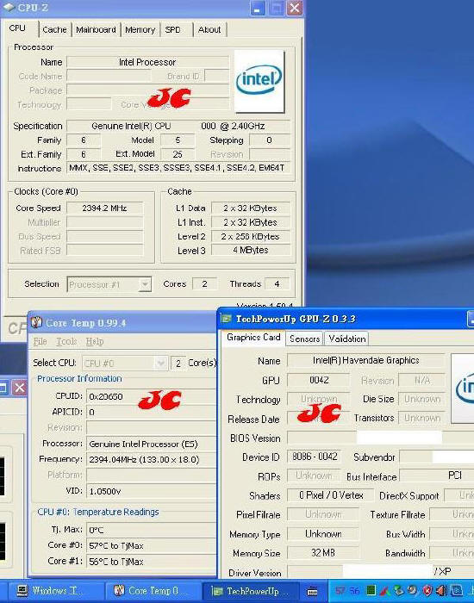Expand the Select CPU dropdown in Core Temp
474x603 pixels.
click(161, 363)
